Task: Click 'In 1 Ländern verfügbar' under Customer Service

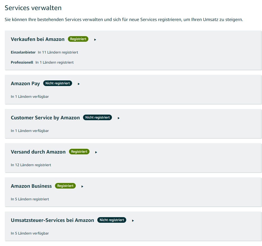Action: click(x=30, y=131)
